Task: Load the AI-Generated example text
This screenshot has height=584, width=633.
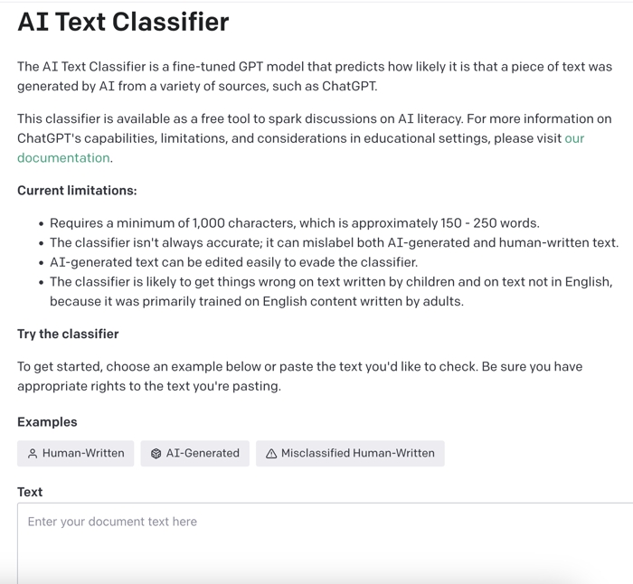Action: click(195, 454)
